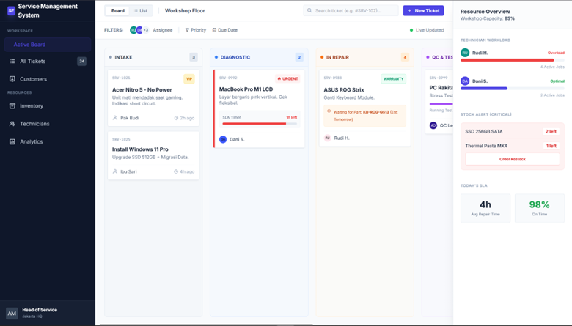This screenshot has width=572, height=326.
Task: Click the Order Restock button
Action: [x=512, y=159]
